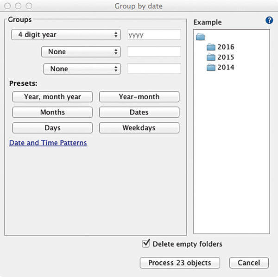The width and height of the screenshot is (278, 277).
Task: Click the Process 23 objects button
Action: pos(180,263)
